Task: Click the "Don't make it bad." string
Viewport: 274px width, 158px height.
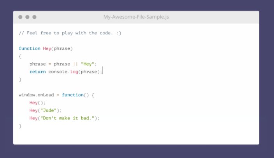Action: 67,118
